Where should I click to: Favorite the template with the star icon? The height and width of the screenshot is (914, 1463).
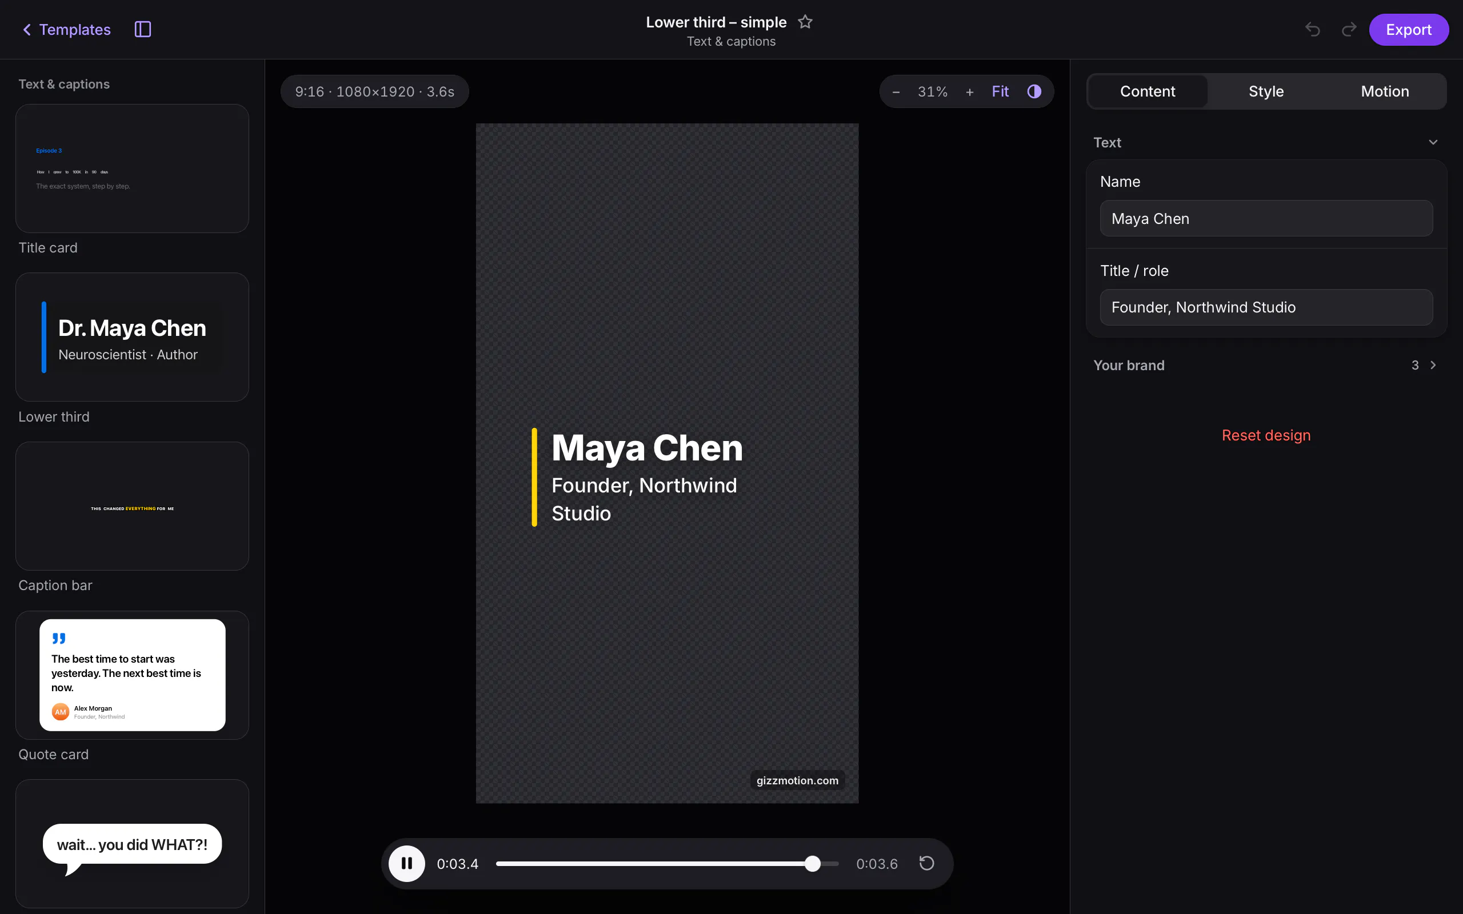pos(805,22)
